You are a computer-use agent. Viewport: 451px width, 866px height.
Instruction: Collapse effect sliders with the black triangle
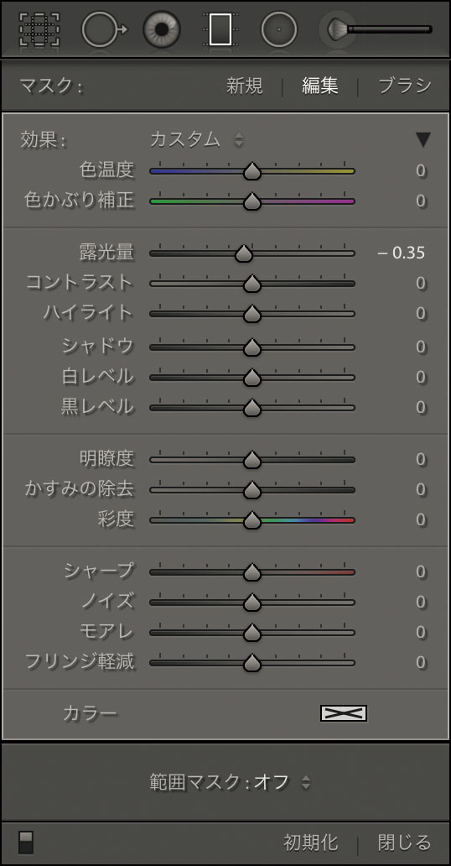[422, 140]
